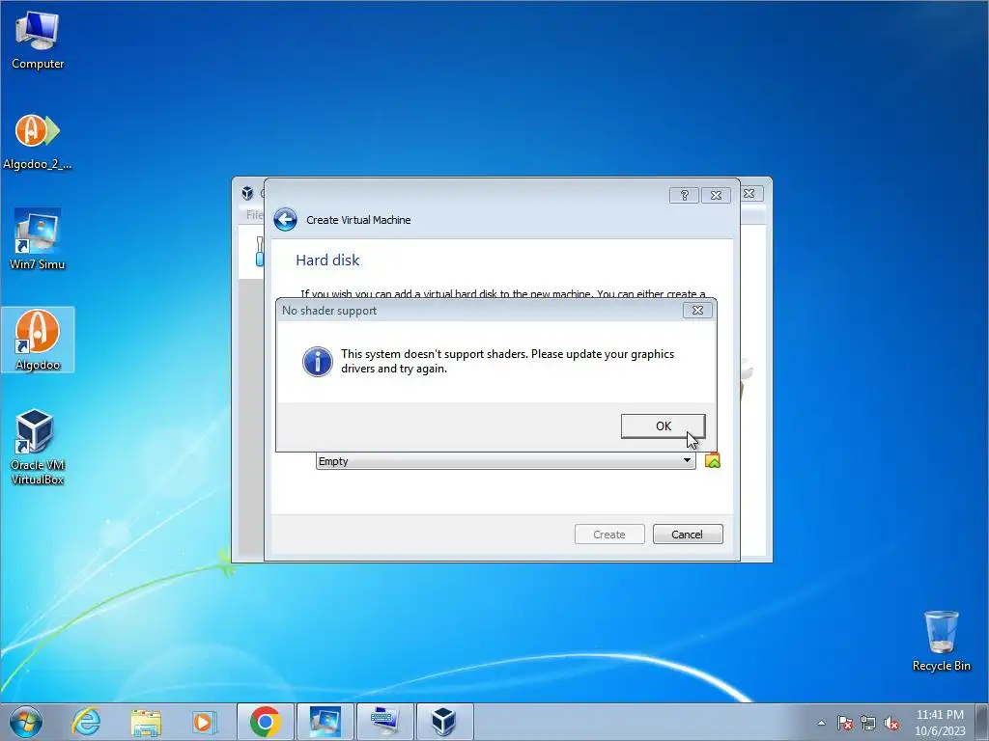
Task: Switch to the Win7 Simu taskbar window
Action: point(325,722)
